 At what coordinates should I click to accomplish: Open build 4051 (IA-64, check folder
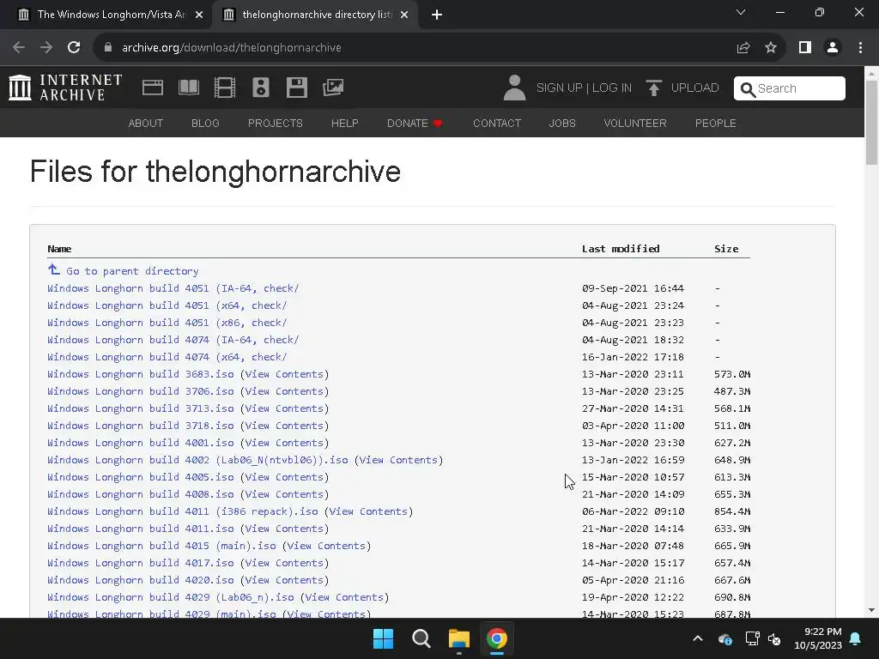coord(173,288)
